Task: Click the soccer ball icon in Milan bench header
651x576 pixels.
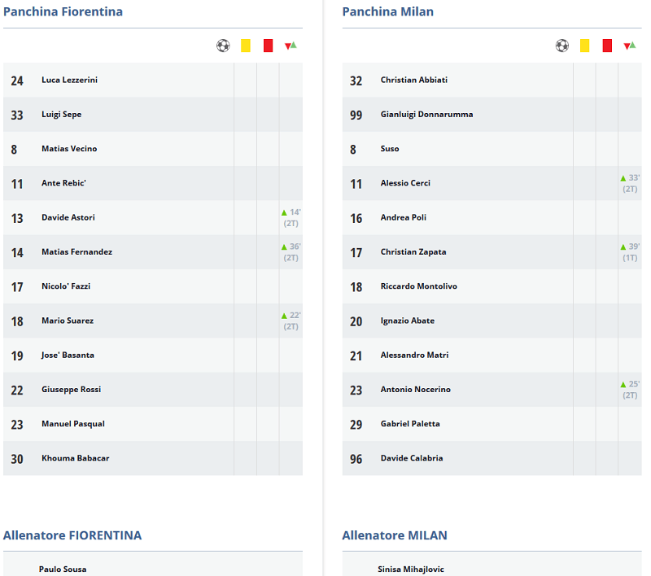Action: point(562,46)
